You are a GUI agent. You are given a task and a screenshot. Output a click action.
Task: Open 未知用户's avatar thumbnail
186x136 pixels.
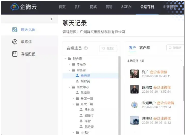134,105
